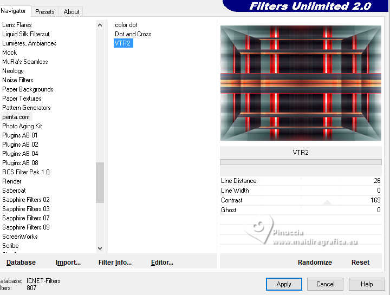Adjust the Contrast slider

(301, 200)
